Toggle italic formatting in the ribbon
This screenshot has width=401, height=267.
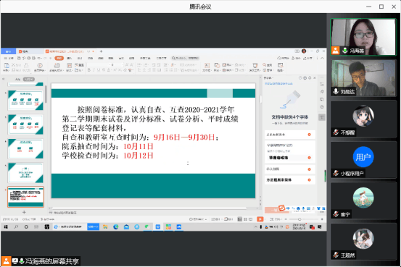tap(94, 70)
